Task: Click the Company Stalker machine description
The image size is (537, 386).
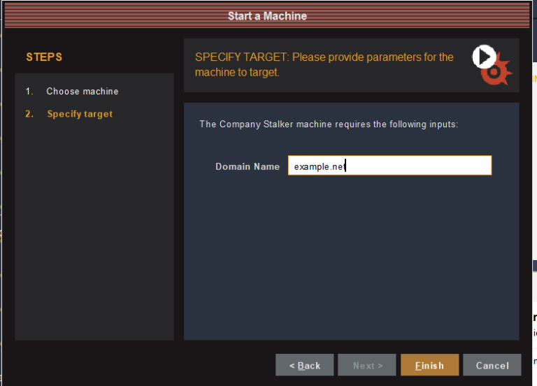Action: click(x=328, y=124)
